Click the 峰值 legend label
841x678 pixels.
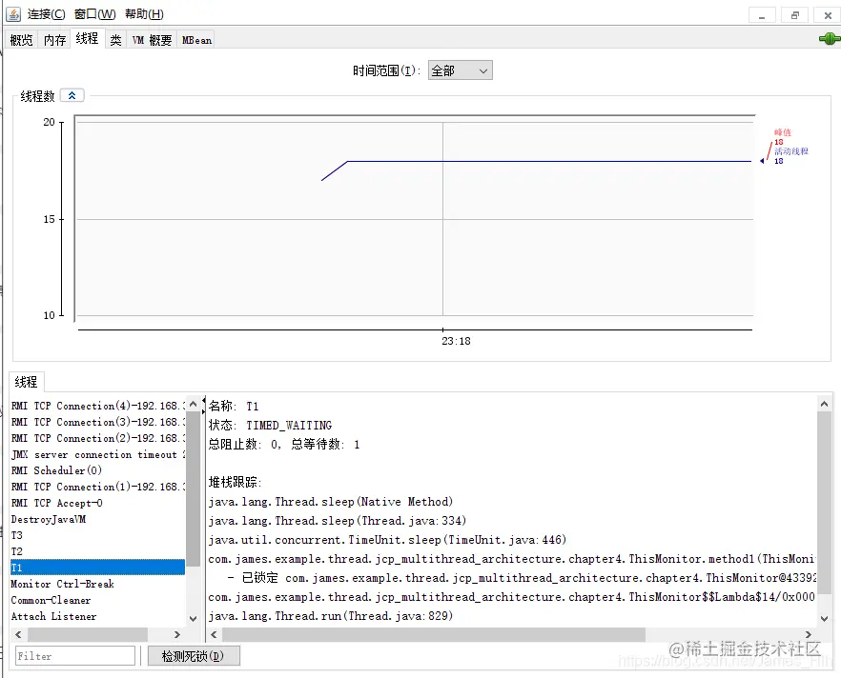pyautogui.click(x=783, y=132)
